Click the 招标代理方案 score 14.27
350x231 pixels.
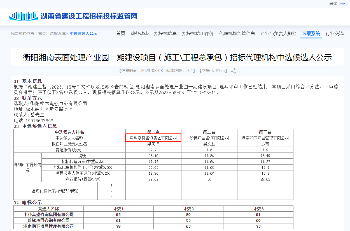tap(265, 162)
